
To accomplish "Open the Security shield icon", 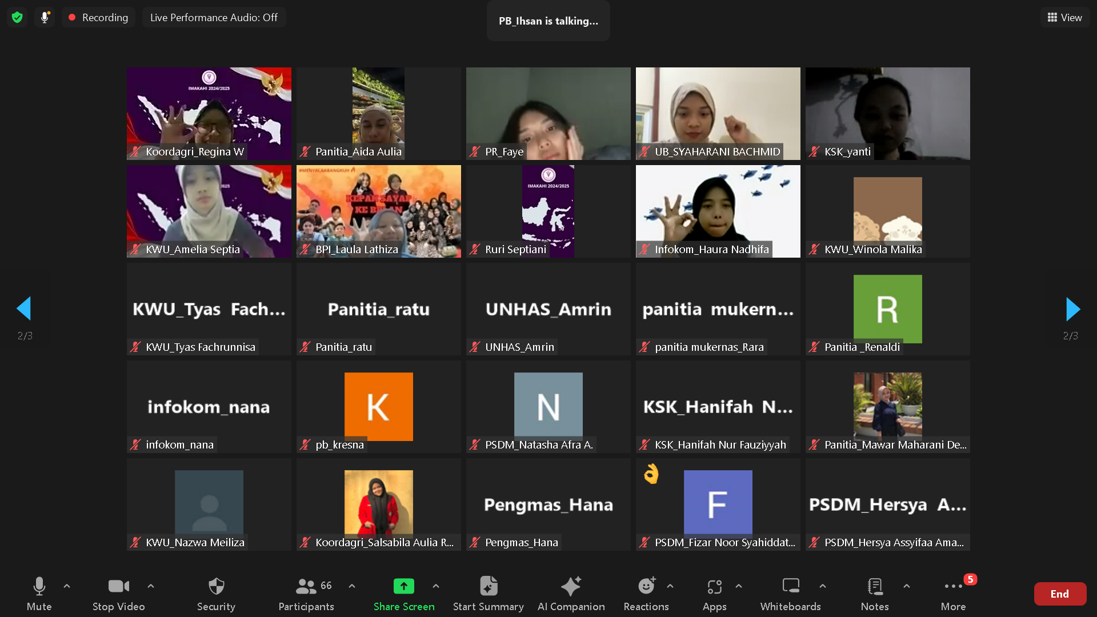I will pos(216,587).
